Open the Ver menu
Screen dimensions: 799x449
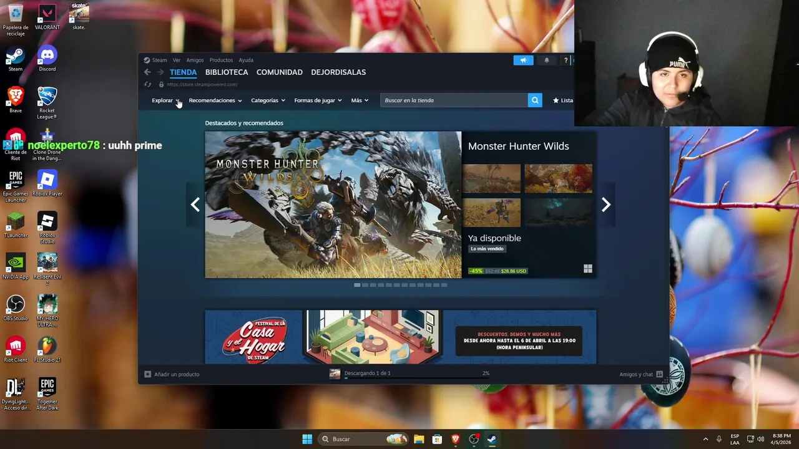coord(177,60)
